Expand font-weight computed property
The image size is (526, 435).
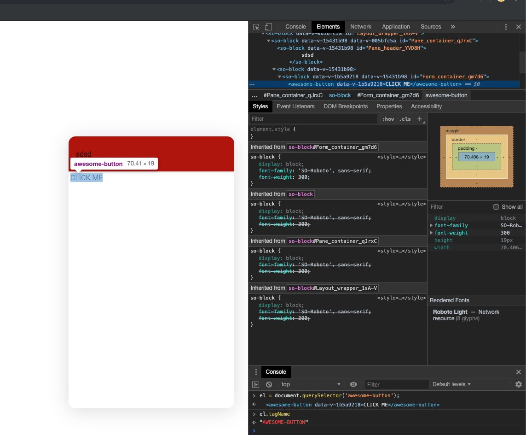431,233
